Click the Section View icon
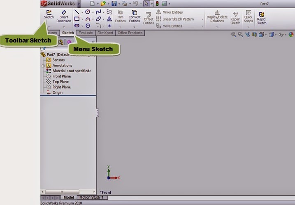The height and width of the screenshot is (205, 295). point(254,35)
